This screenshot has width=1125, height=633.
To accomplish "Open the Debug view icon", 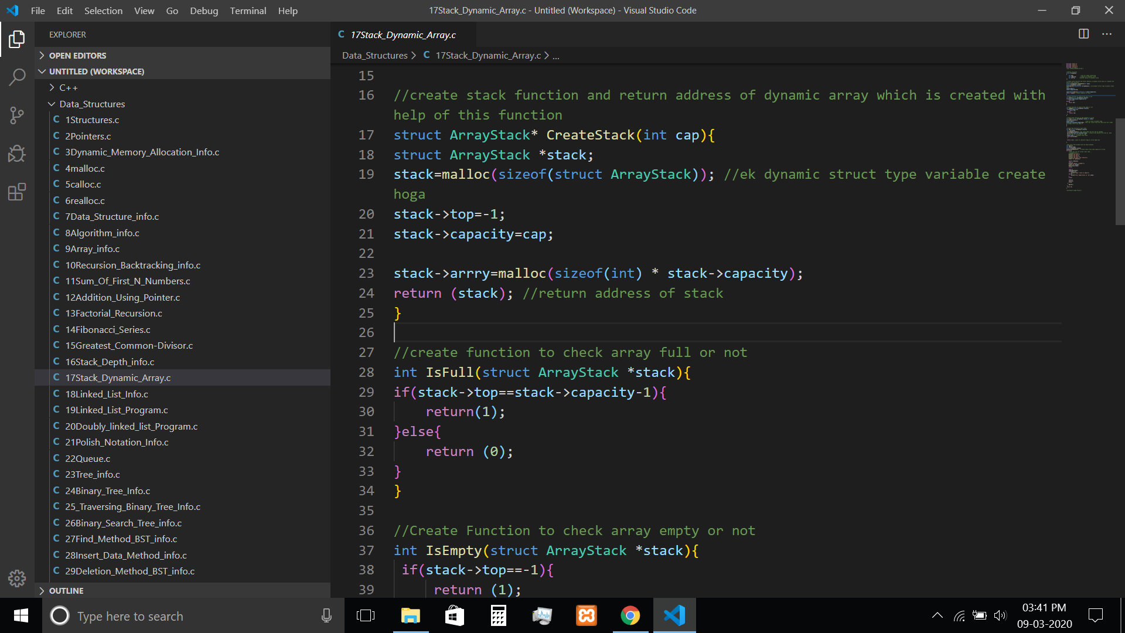I will point(17,154).
